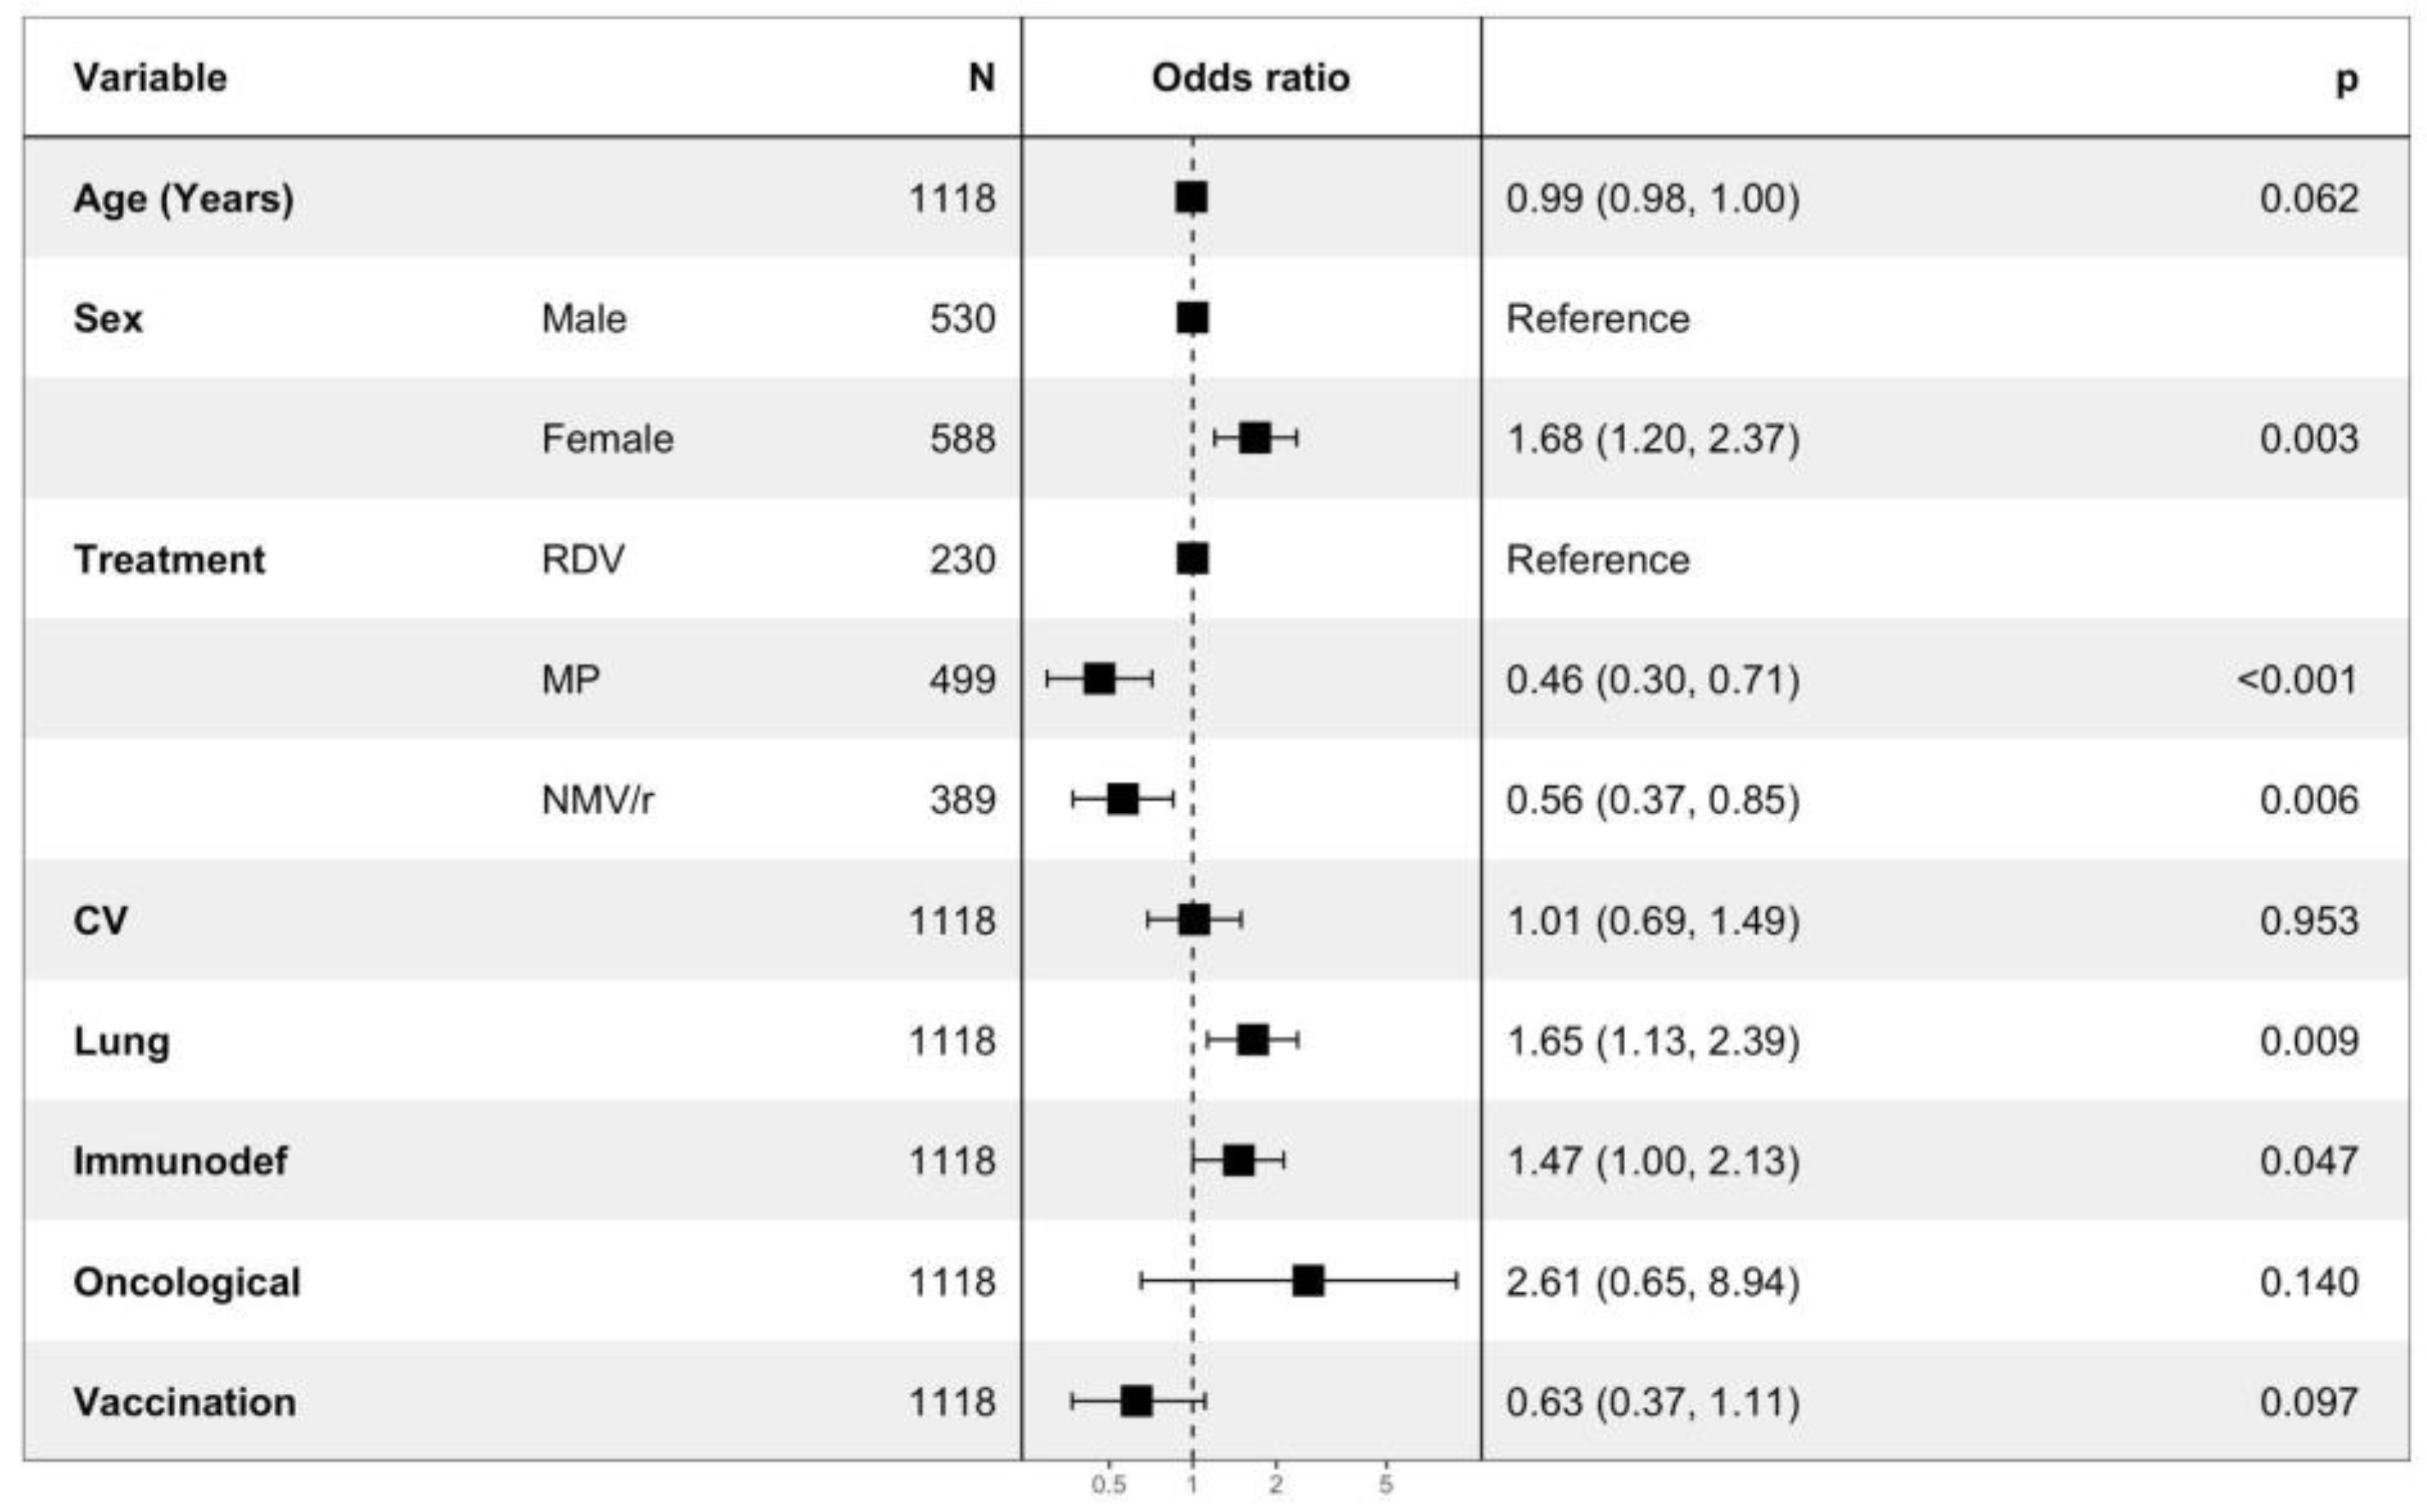Click the "N" column header

(x=981, y=78)
